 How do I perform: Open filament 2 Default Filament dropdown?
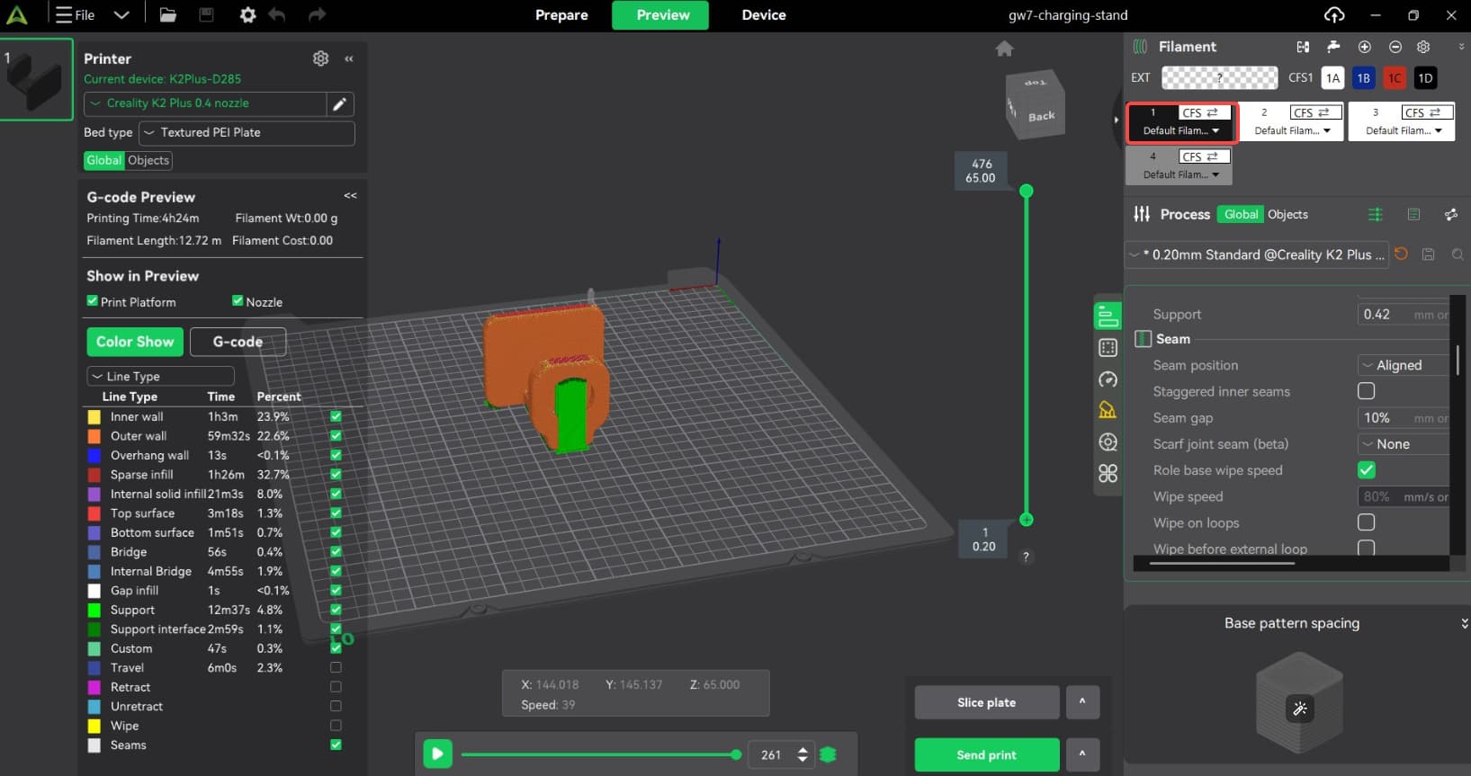[1292, 131]
